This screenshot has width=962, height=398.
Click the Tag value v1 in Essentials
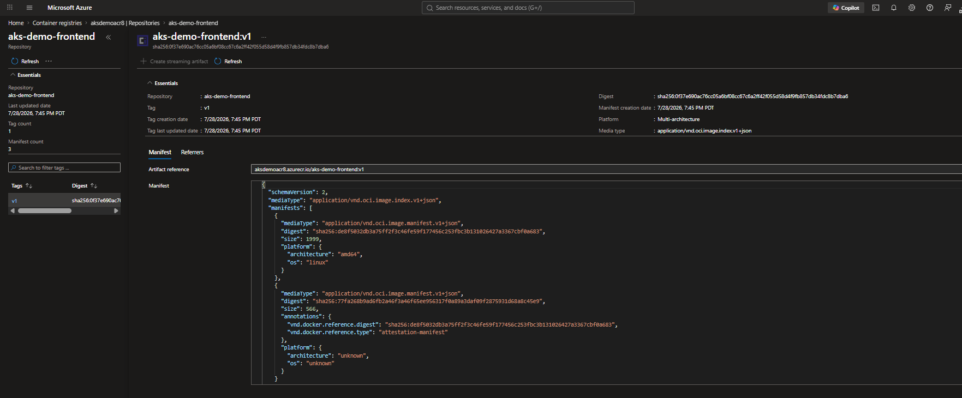[207, 108]
